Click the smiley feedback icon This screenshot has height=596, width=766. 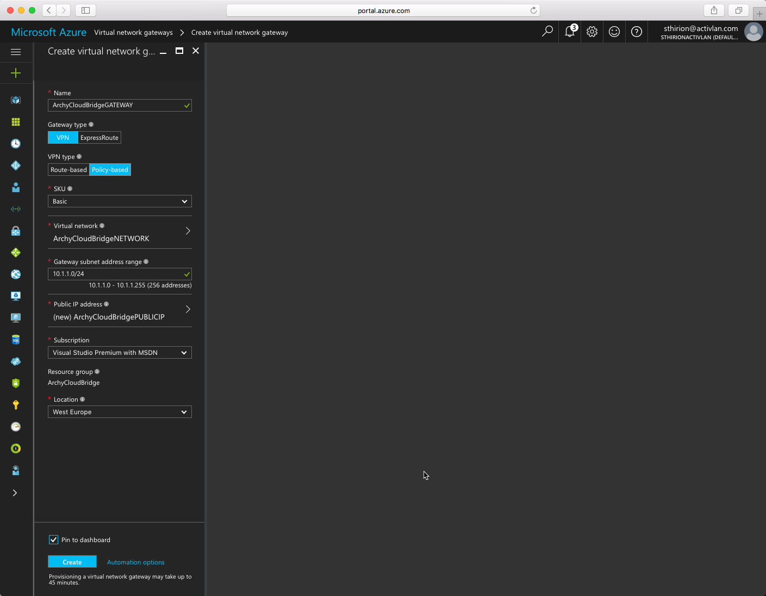click(x=614, y=32)
